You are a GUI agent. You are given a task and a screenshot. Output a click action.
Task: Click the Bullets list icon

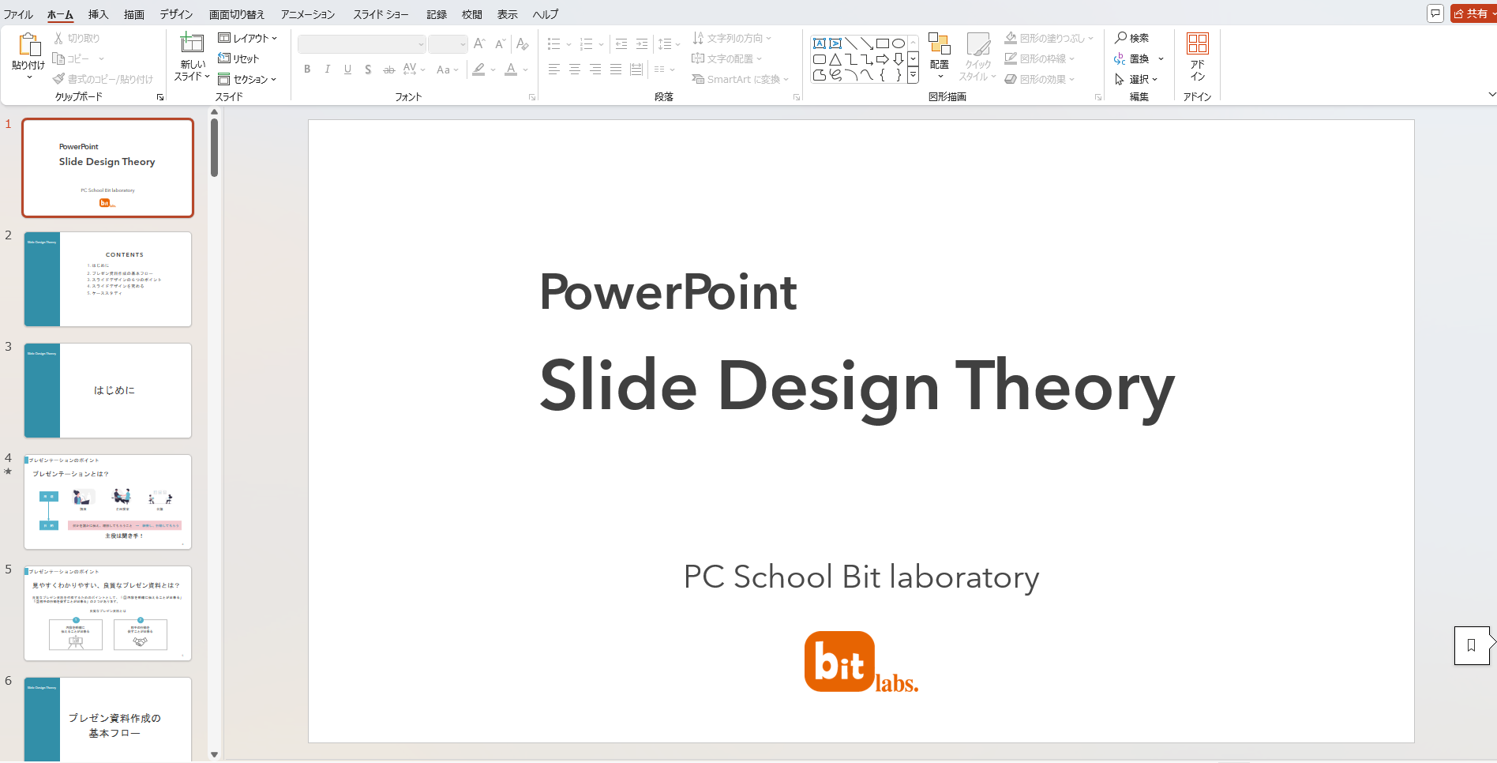[x=554, y=44]
